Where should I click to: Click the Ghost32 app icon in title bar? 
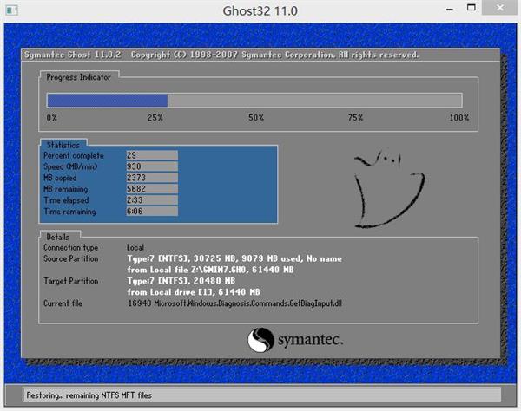click(11, 10)
